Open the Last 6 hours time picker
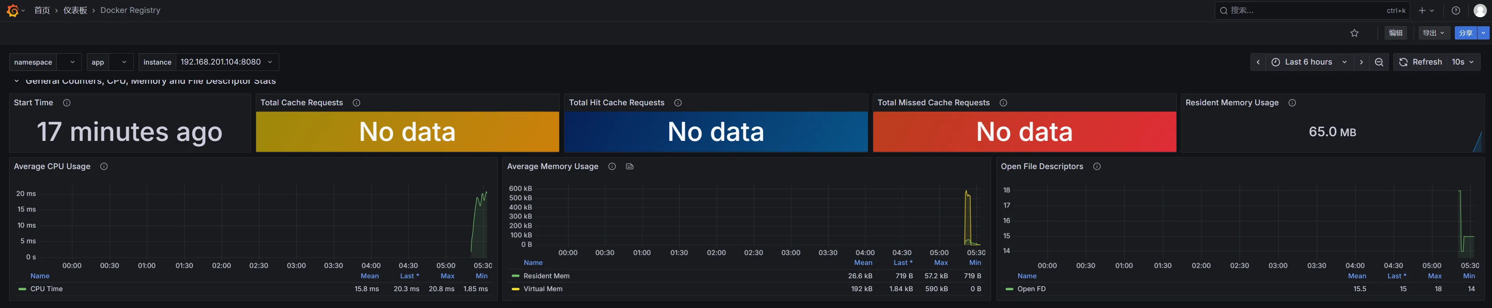This screenshot has height=308, width=1492. 1308,62
